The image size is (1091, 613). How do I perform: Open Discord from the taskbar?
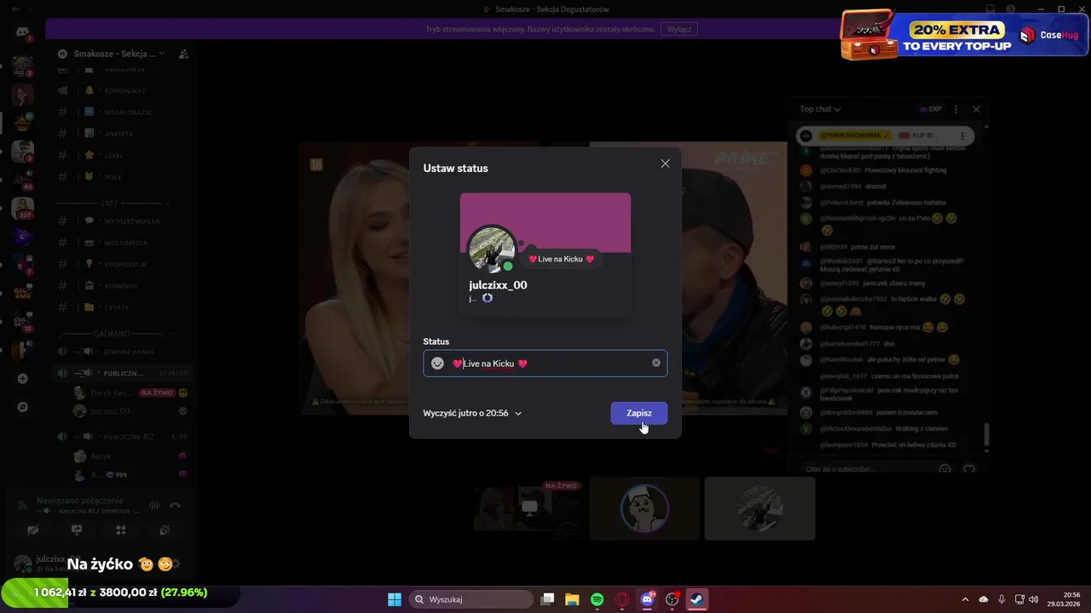[647, 599]
